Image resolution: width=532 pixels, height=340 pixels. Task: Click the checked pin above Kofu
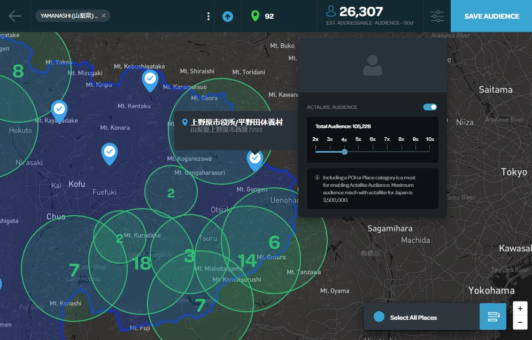click(110, 152)
